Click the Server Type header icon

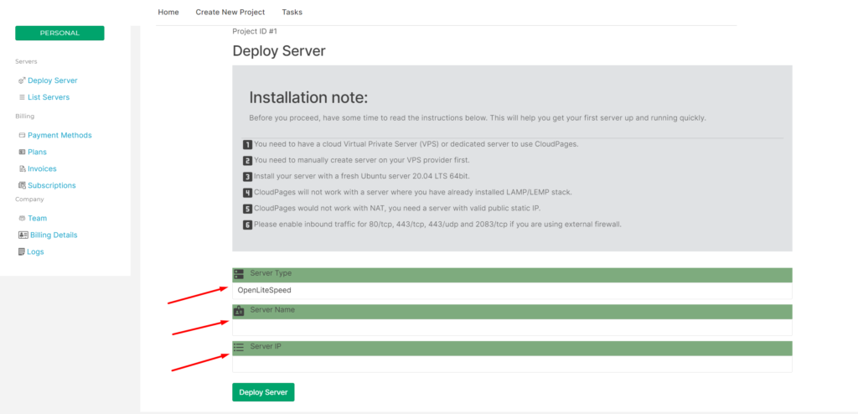pyautogui.click(x=239, y=274)
